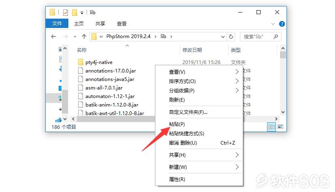Select annotations-java5.jar file
335x192 pixels.
click(110, 79)
